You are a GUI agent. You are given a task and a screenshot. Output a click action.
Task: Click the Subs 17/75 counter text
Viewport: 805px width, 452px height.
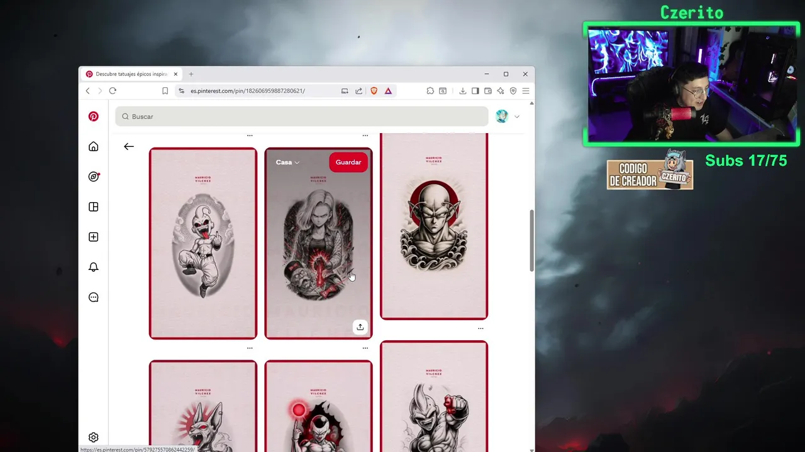point(746,161)
